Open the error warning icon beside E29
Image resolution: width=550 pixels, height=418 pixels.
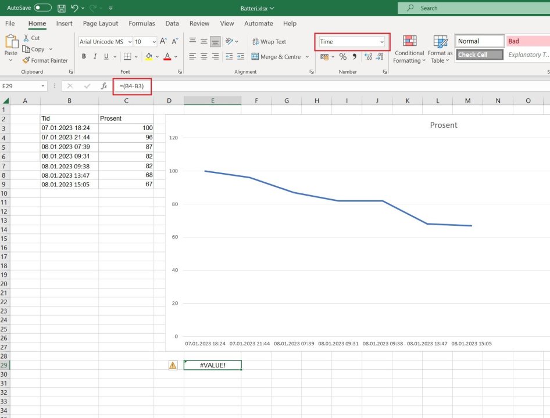point(173,365)
